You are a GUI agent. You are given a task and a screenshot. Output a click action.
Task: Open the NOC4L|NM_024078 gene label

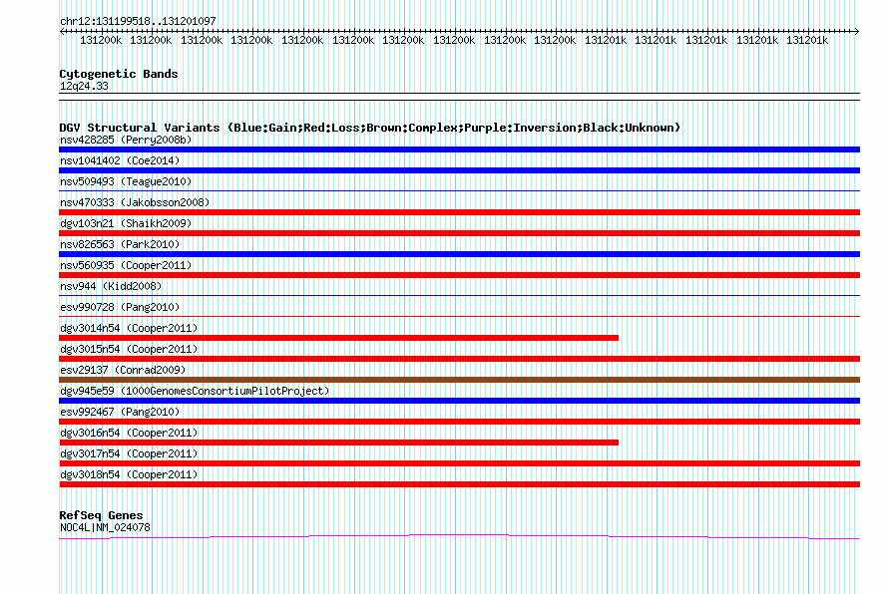click(x=105, y=528)
